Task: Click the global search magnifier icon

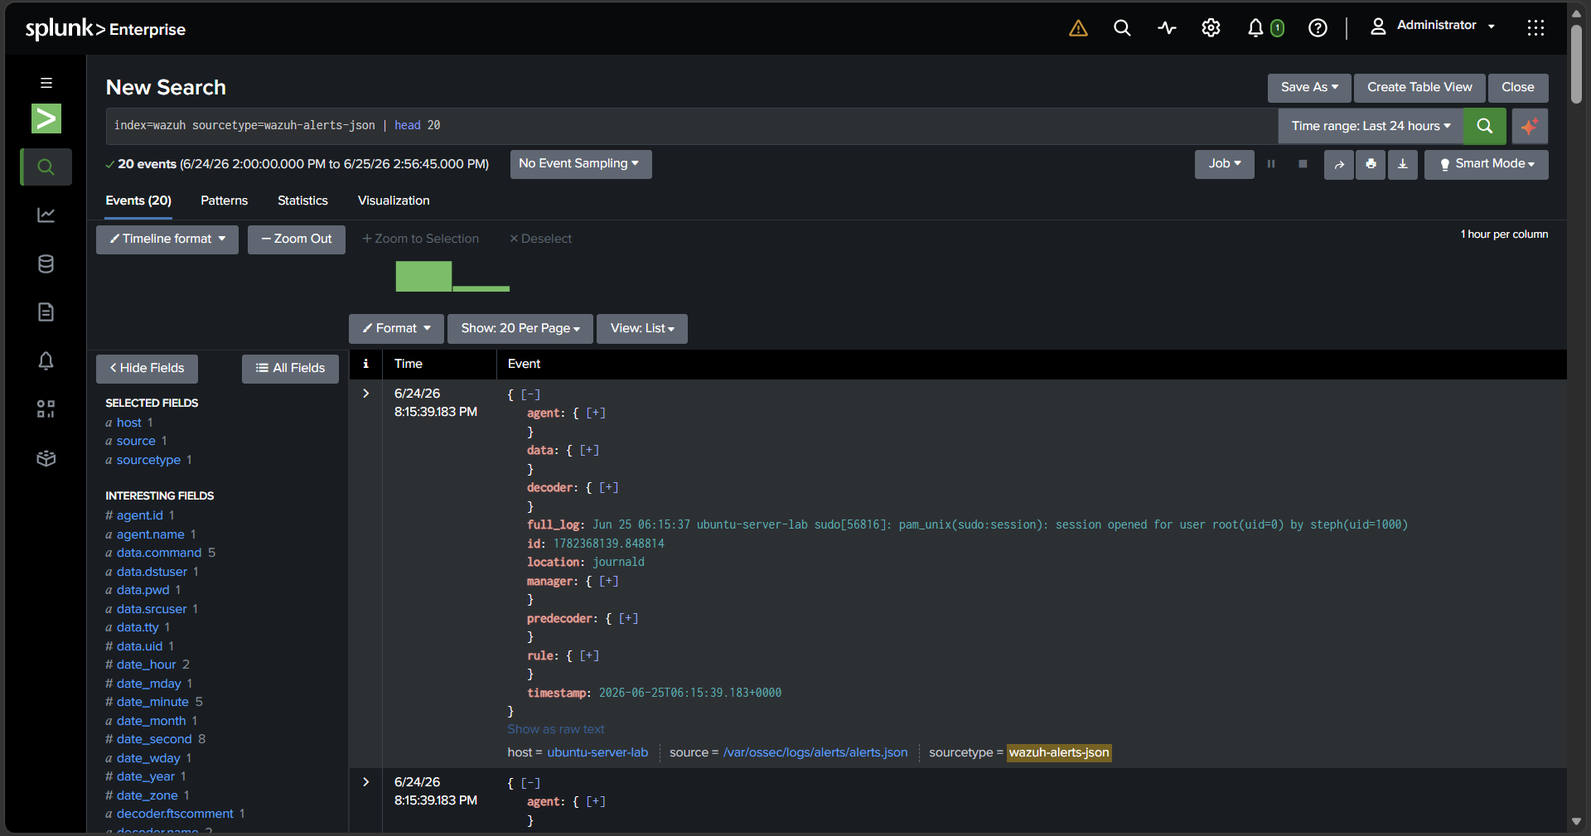Action: [1122, 28]
